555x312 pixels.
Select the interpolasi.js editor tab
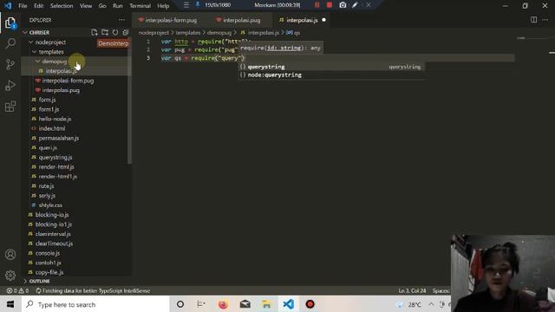coord(303,20)
